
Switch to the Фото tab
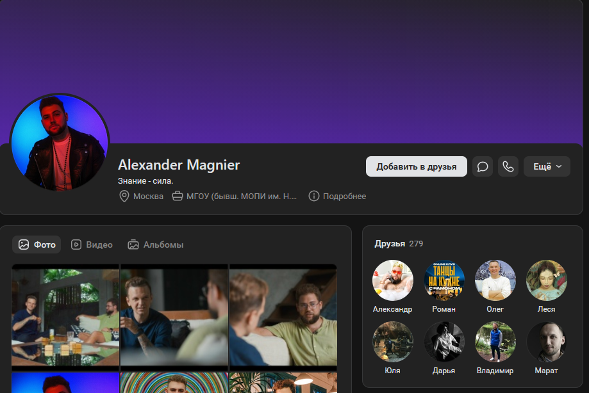37,245
